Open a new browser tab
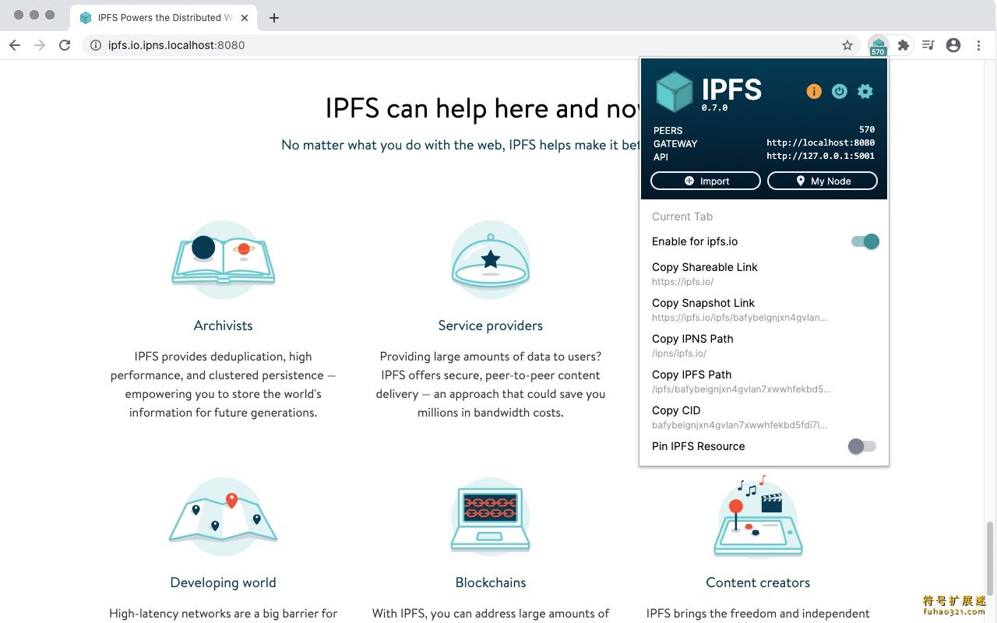 [273, 18]
